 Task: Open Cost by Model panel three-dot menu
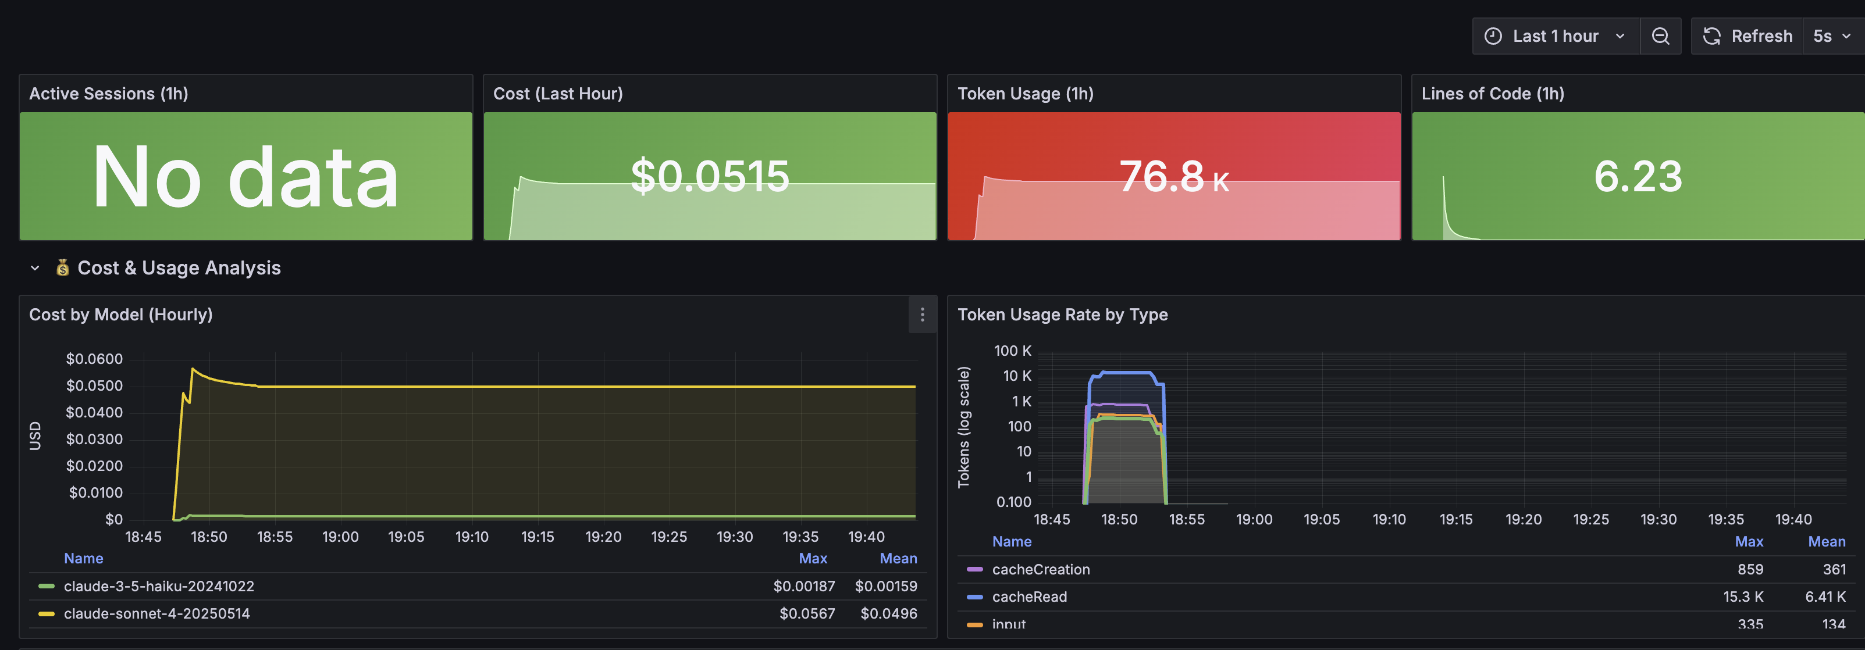pos(921,315)
